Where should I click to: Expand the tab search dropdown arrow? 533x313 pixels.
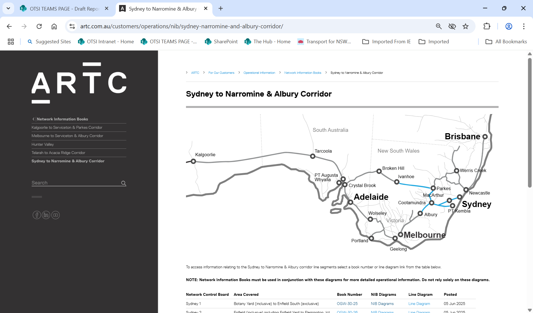[8, 8]
